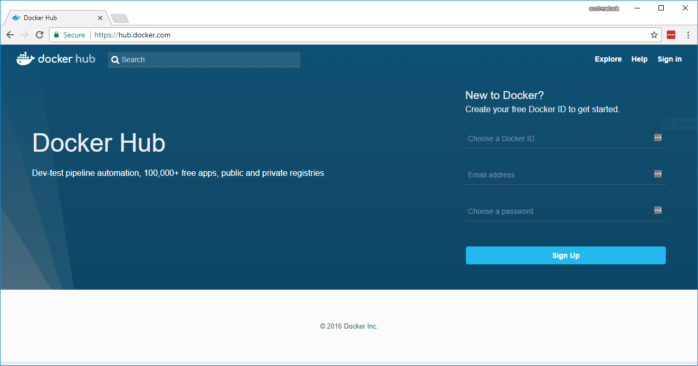Click the green Secure padlock icon
This screenshot has width=698, height=366.
tap(56, 35)
